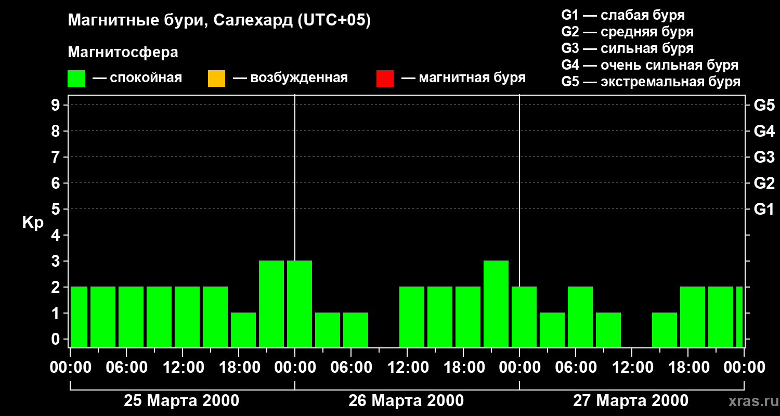Click the right-axis 'G2' storm level label
This screenshot has height=416, width=780.
(764, 183)
